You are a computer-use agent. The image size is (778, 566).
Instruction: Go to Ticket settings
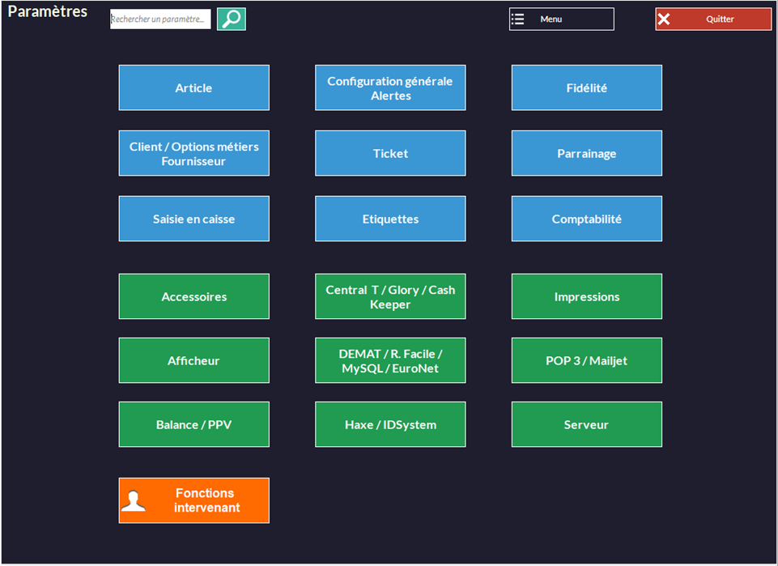pyautogui.click(x=390, y=154)
